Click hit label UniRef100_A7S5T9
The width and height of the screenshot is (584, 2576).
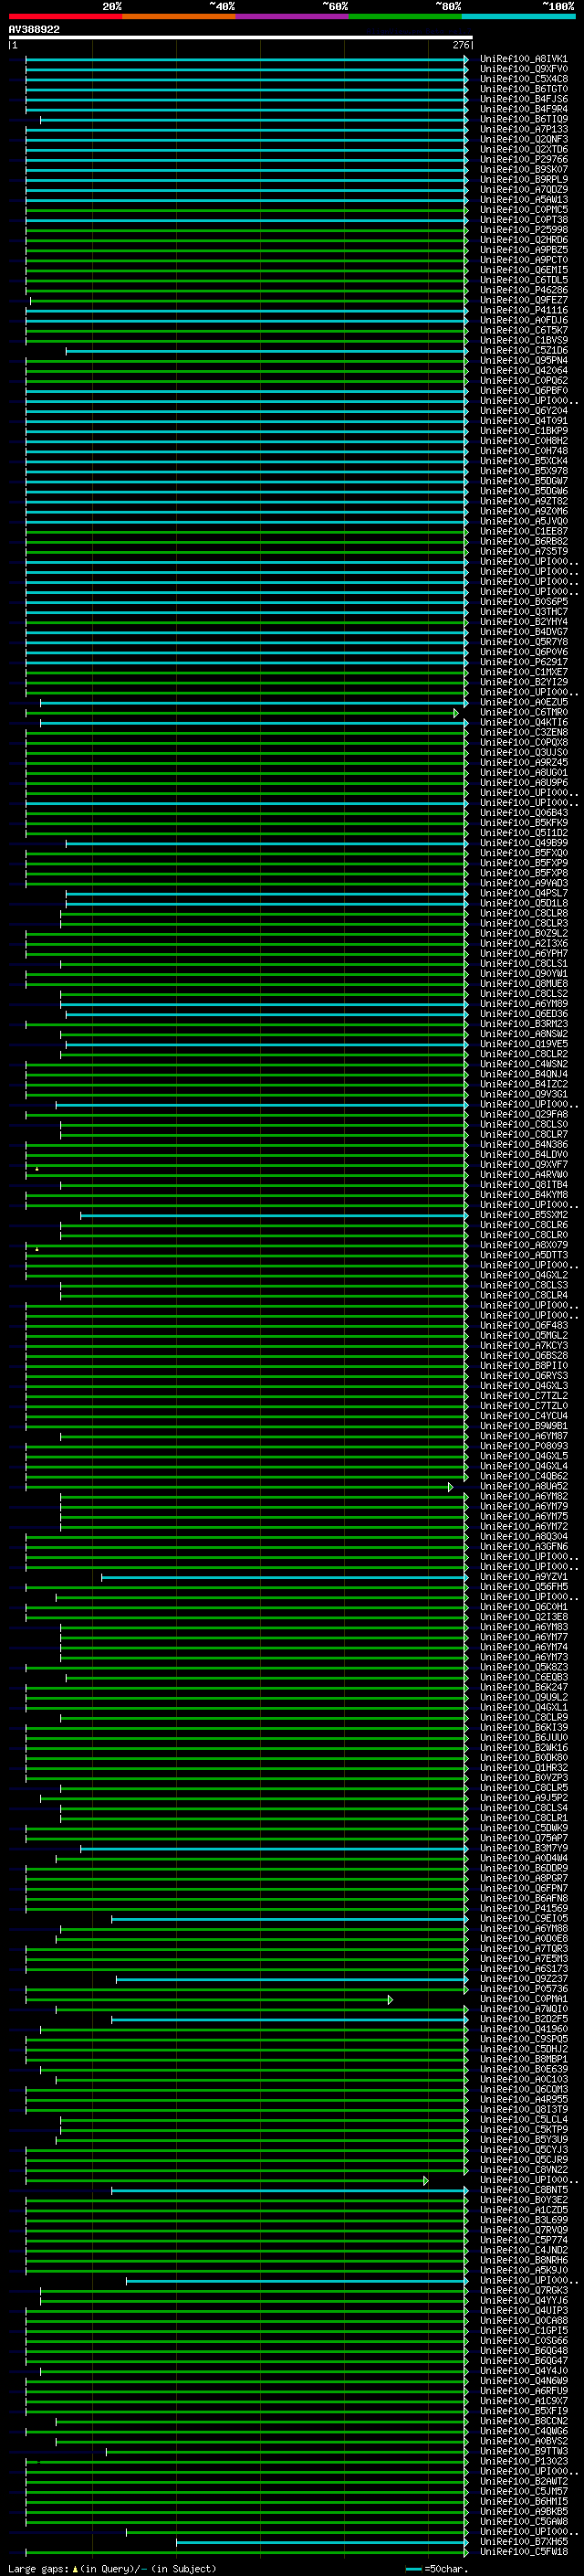tap(524, 552)
